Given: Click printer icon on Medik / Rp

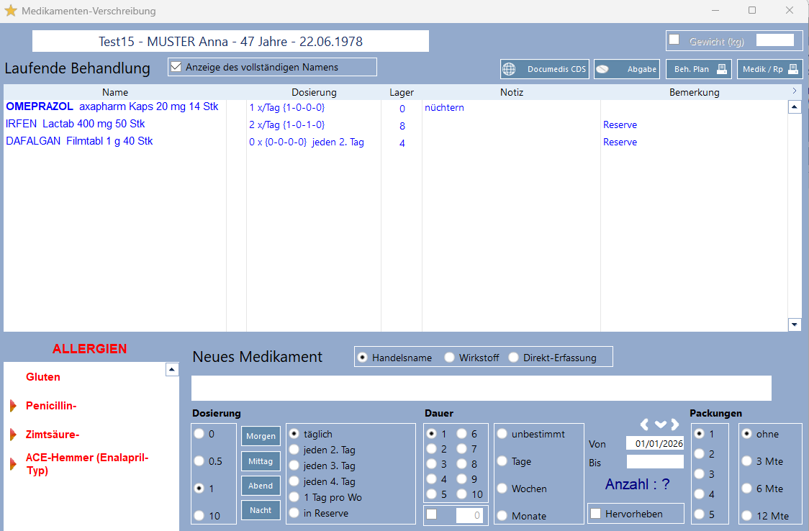Looking at the screenshot, I should (793, 70).
